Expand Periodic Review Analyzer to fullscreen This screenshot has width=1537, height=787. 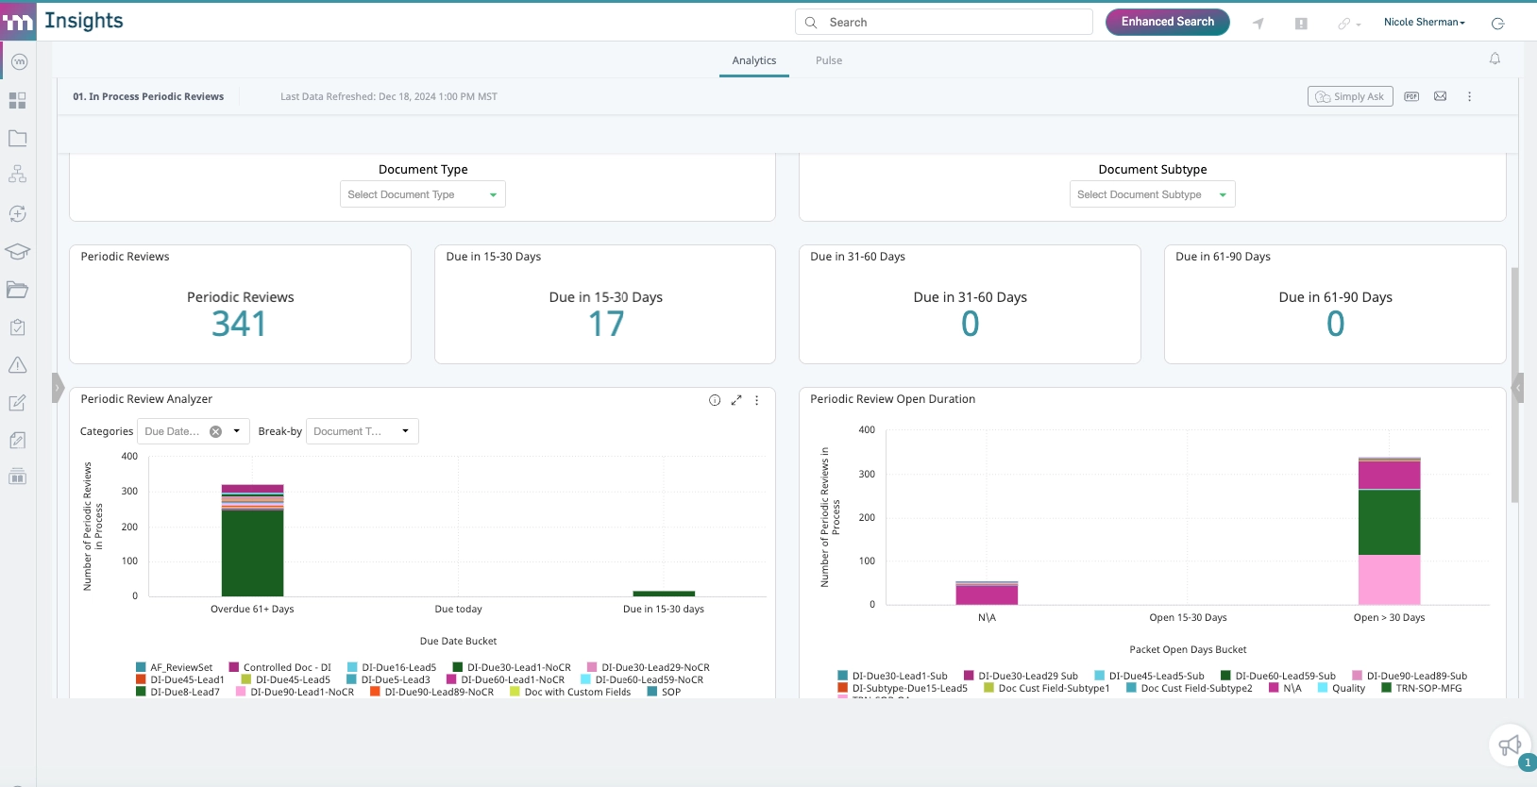736,400
